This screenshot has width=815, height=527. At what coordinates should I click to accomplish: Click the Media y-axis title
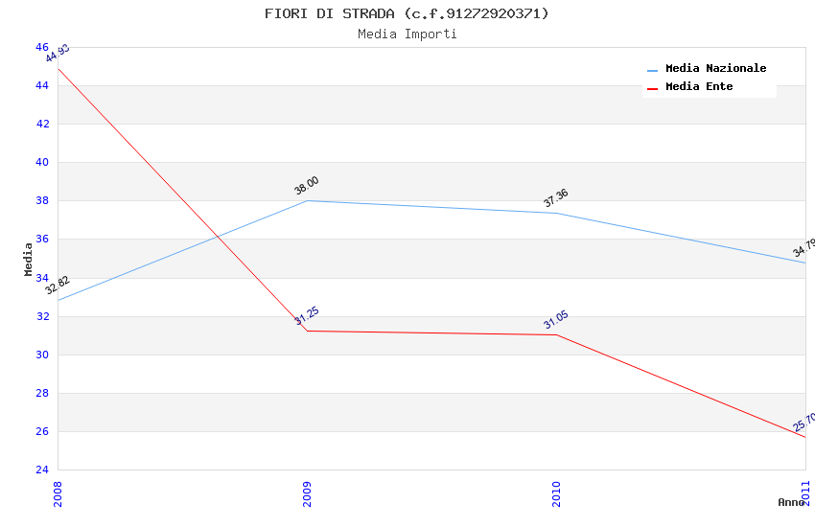(x=29, y=259)
